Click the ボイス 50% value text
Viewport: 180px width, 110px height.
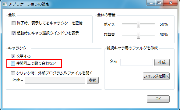164,24
